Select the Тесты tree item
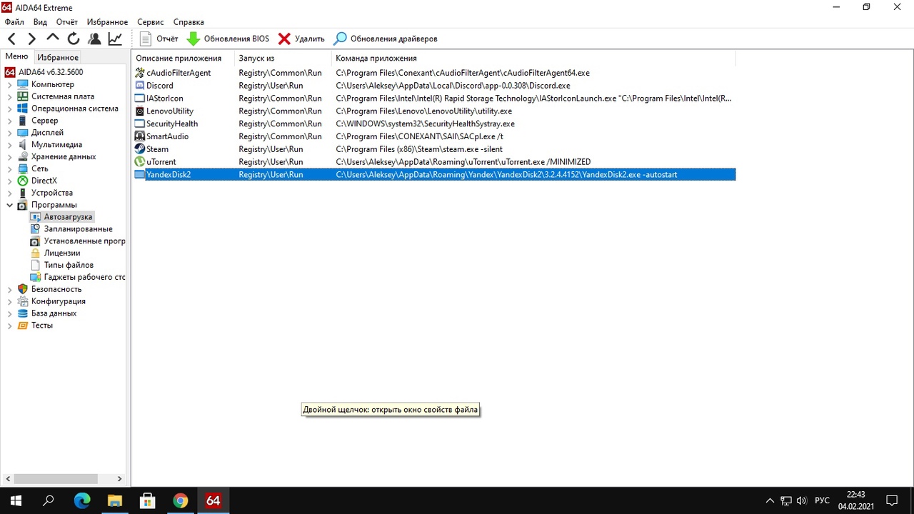The height and width of the screenshot is (514, 914). pos(42,326)
